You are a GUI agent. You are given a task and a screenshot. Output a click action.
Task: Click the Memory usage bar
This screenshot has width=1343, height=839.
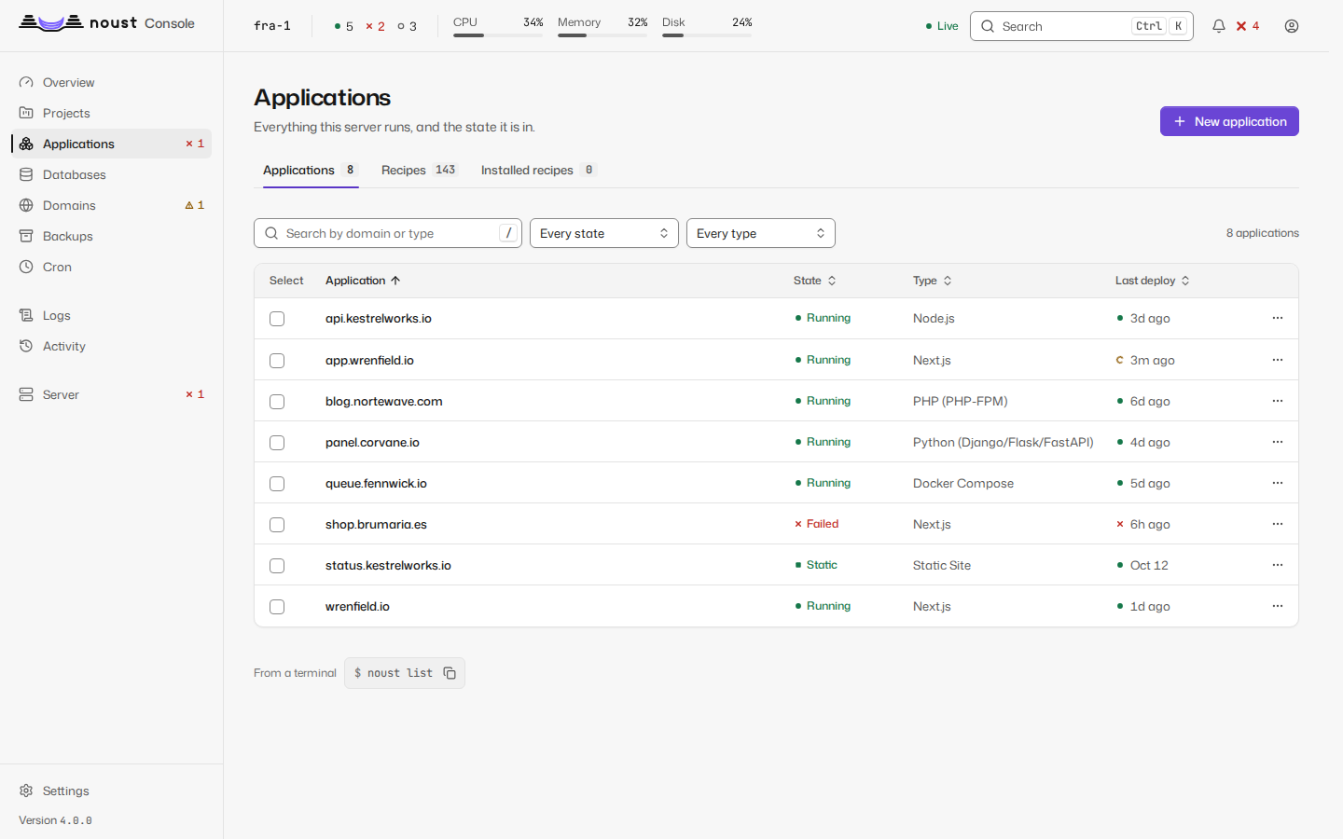click(602, 35)
